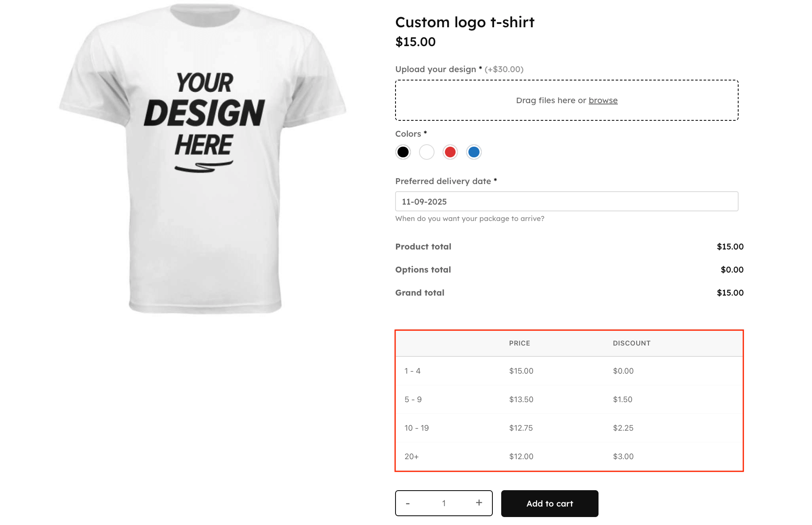Click the product title Custom logo t-shirt
812x525 pixels.
pyautogui.click(x=464, y=22)
